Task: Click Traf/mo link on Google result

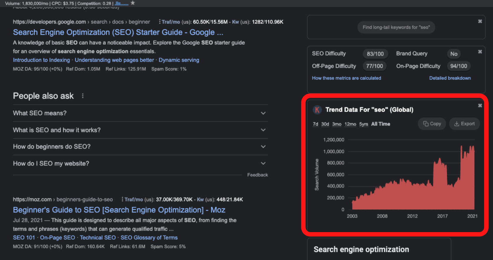Action: pyautogui.click(x=171, y=22)
